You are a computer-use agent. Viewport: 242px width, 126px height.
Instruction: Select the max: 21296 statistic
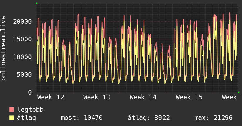213,118
